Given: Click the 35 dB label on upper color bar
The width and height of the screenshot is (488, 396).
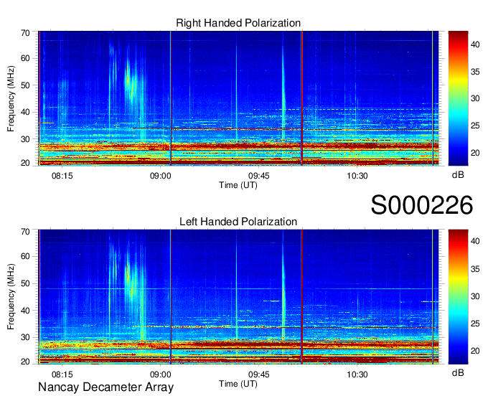Looking at the screenshot, I should pyautogui.click(x=475, y=72).
